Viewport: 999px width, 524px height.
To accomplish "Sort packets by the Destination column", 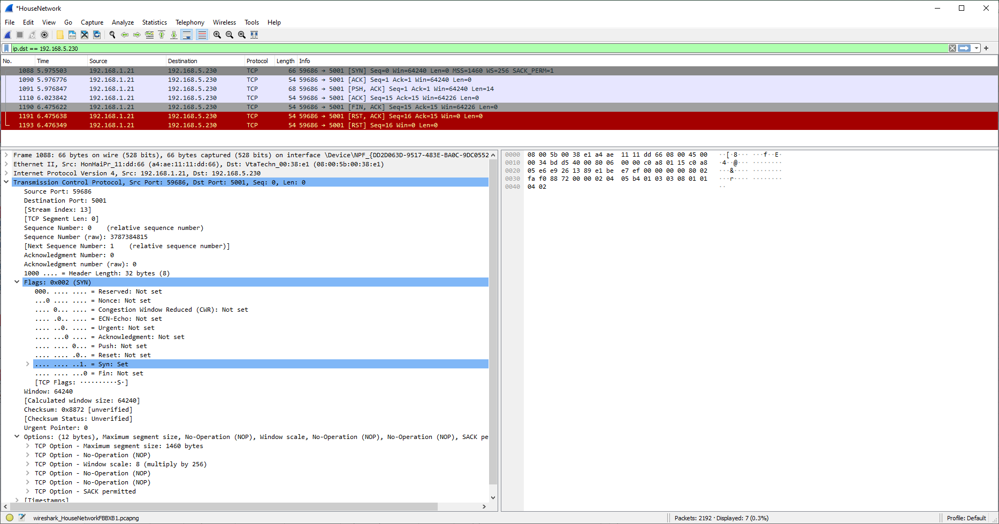I will tap(205, 61).
